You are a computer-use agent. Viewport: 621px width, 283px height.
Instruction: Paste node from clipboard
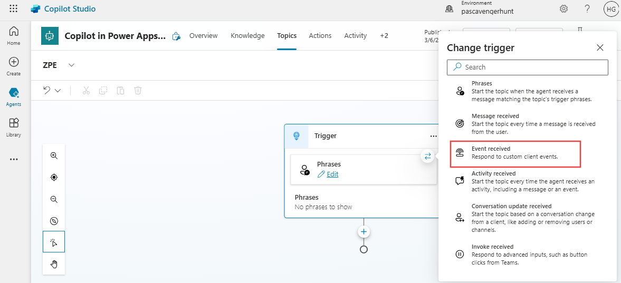point(120,90)
